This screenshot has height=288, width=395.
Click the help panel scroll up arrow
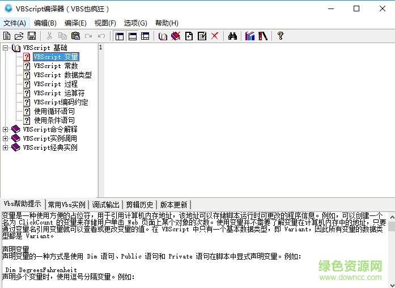click(392, 216)
